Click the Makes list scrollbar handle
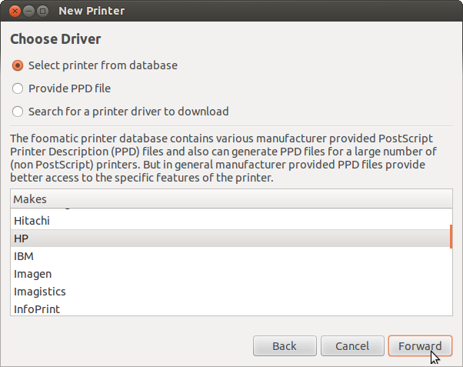463x367 pixels. point(451,236)
